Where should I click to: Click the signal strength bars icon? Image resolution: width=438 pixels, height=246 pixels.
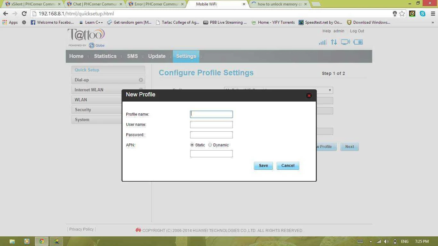click(x=323, y=42)
